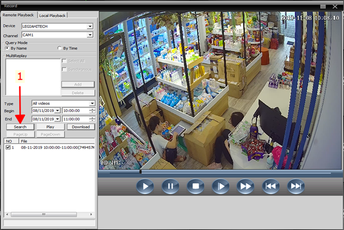Click the Delete button in MultiReplay
Image resolution: width=344 pixels, height=230 pixels.
78,93
